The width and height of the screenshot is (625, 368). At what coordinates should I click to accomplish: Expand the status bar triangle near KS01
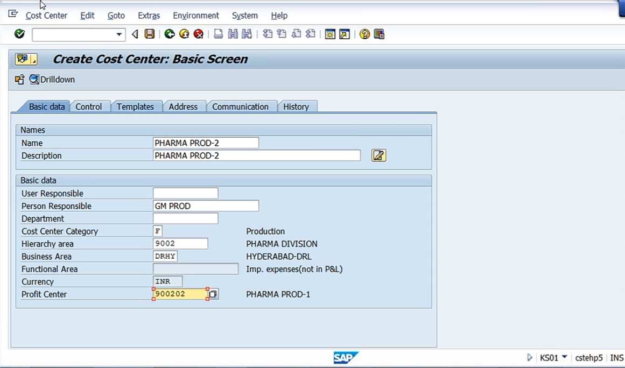(529, 358)
